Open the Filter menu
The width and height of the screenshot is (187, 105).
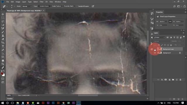pyautogui.click(x=41, y=2)
